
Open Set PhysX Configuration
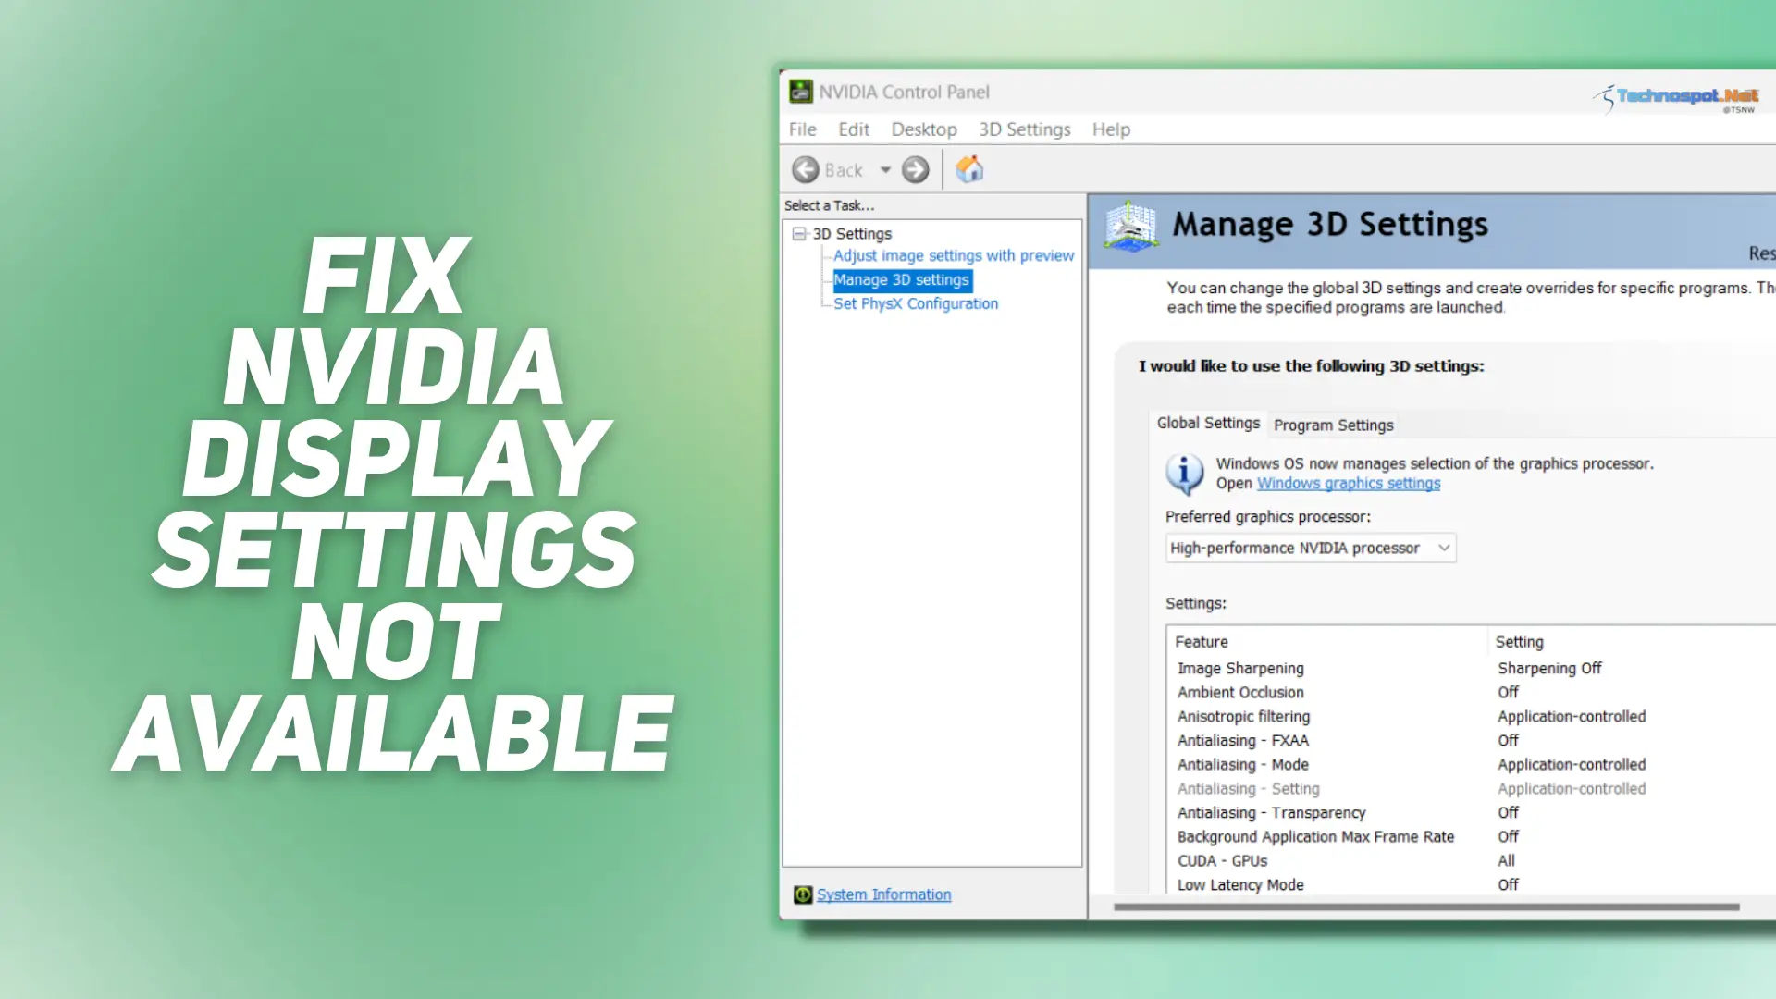click(916, 303)
